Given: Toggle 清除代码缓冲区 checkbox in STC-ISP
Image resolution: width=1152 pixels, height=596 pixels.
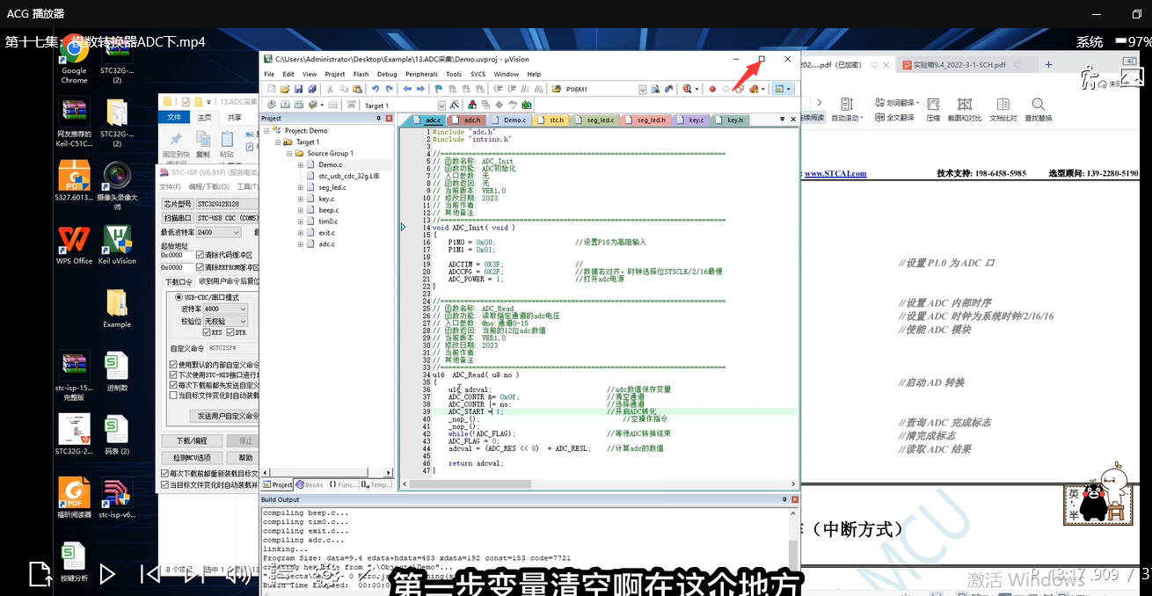Looking at the screenshot, I should (x=200, y=255).
